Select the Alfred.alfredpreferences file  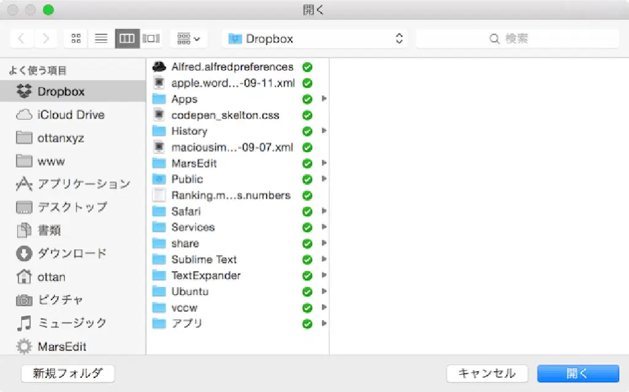tap(232, 67)
